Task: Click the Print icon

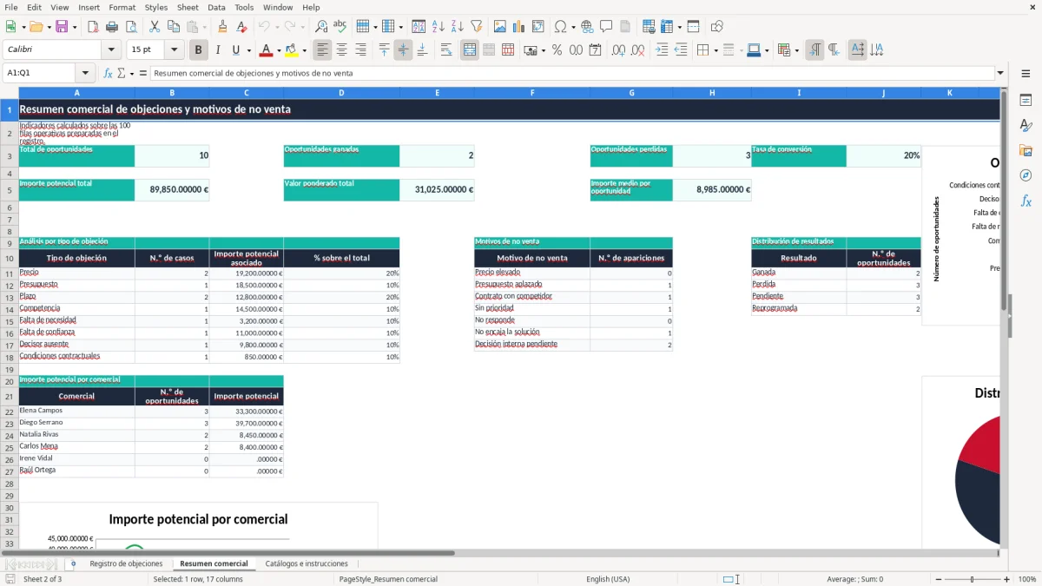Action: (x=111, y=27)
